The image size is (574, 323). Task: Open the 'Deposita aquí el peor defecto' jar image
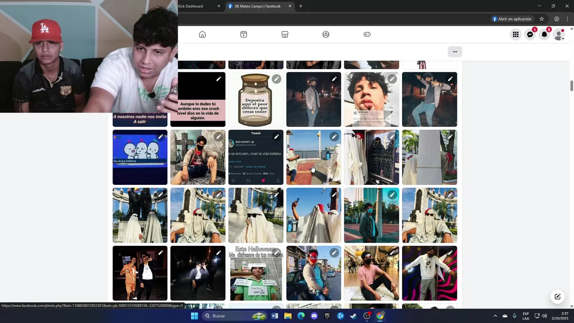point(256,100)
